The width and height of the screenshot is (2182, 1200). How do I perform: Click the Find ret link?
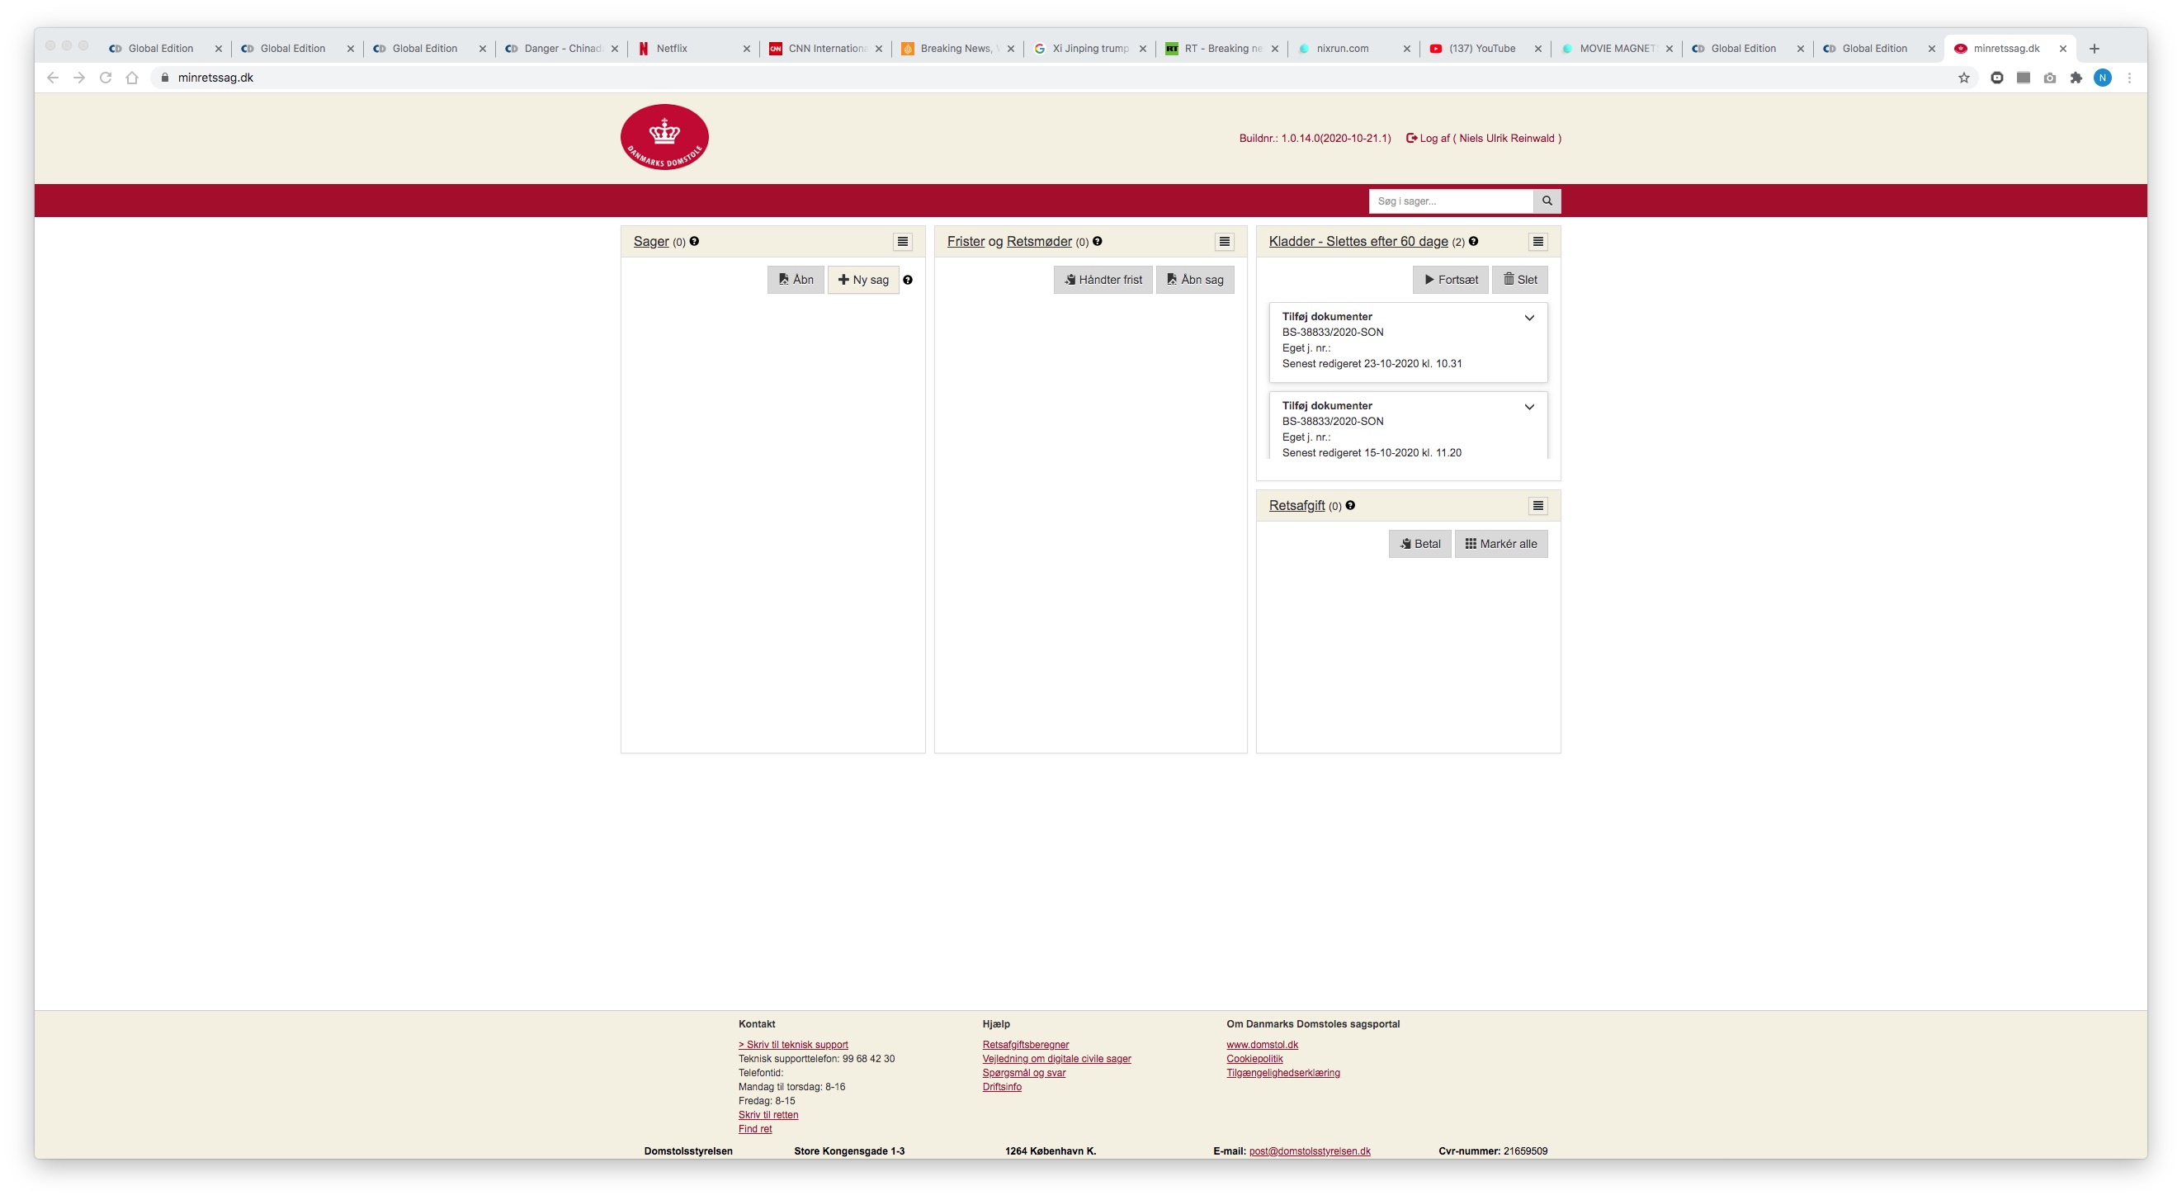755,1129
